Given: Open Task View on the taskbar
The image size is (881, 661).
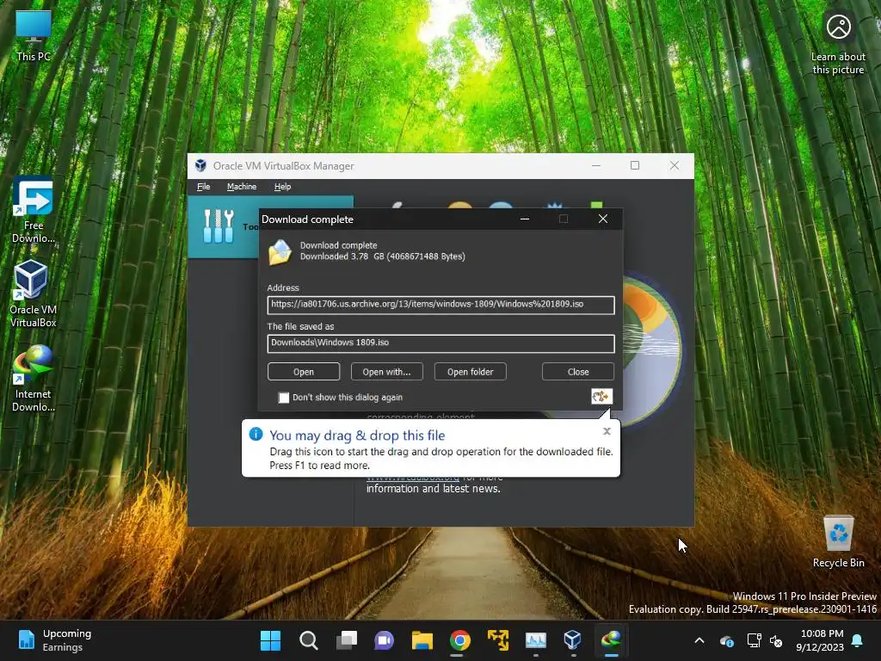Looking at the screenshot, I should [346, 640].
